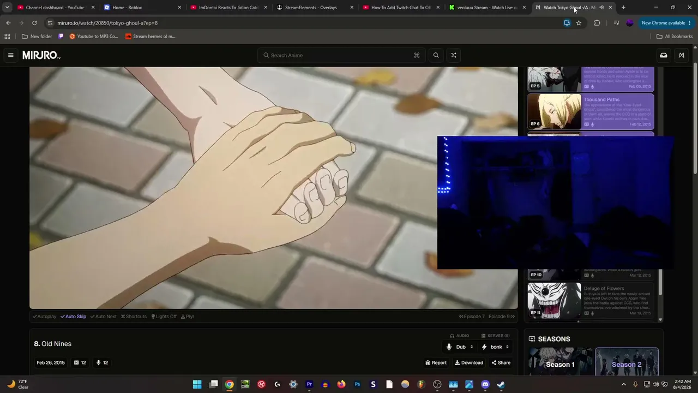Open Chrome extensions puzzle icon
This screenshot has height=393, width=698.
coord(597,23)
